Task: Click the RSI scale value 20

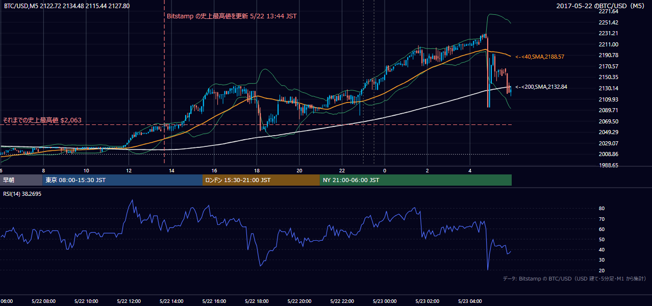Action: click(x=601, y=270)
